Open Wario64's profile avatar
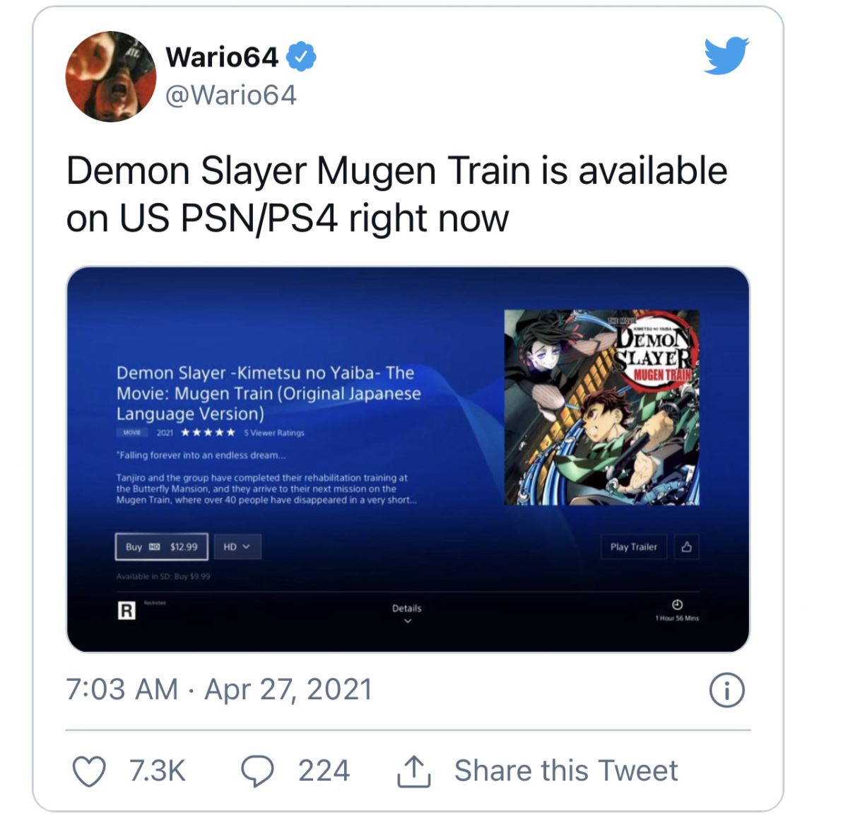 tap(111, 76)
